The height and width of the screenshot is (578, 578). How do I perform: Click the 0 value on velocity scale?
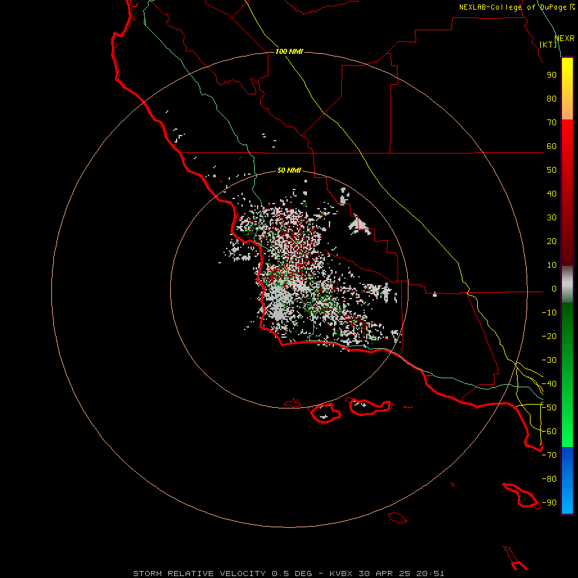coord(554,289)
